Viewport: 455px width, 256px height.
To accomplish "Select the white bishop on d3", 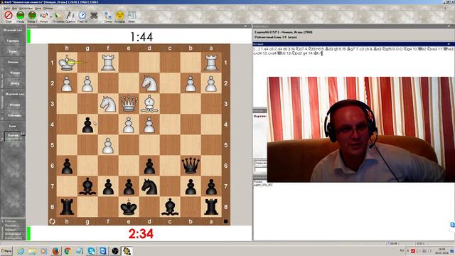I will point(149,104).
